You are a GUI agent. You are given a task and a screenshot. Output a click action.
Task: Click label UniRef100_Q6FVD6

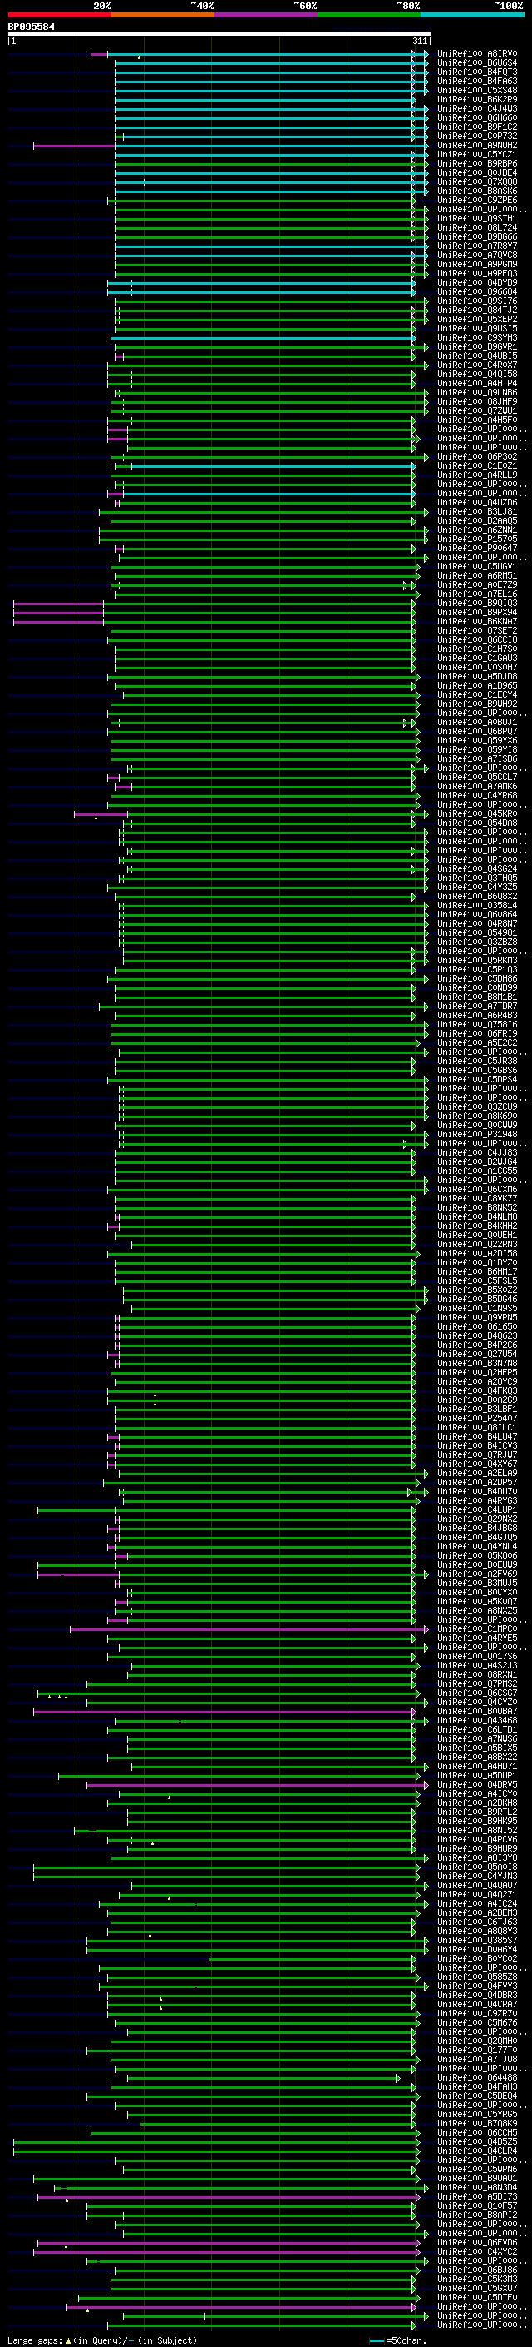476,2242
